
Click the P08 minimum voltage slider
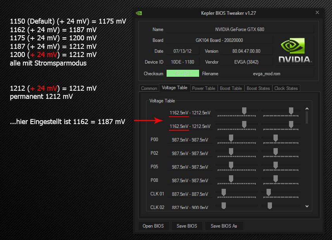click(x=231, y=179)
